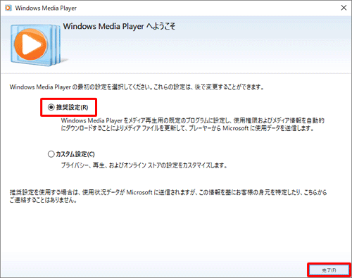The image size is (352, 278).
Task: Close the Windows Media Player dialog
Action: (344, 8)
